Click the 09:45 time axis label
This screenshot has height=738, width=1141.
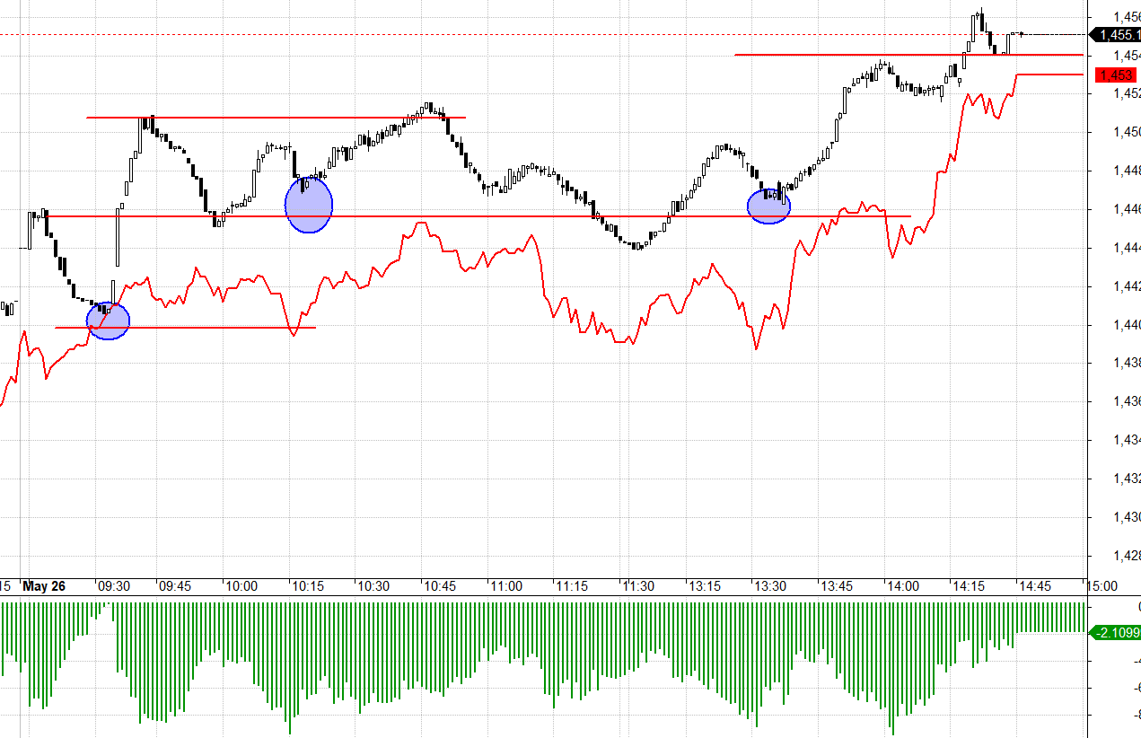174,586
